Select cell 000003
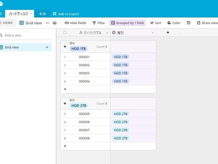 point(84,73)
